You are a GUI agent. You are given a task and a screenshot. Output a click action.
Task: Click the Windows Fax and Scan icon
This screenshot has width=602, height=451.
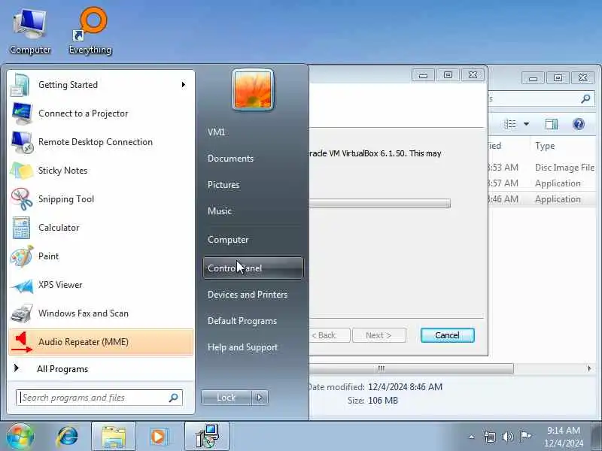click(22, 313)
